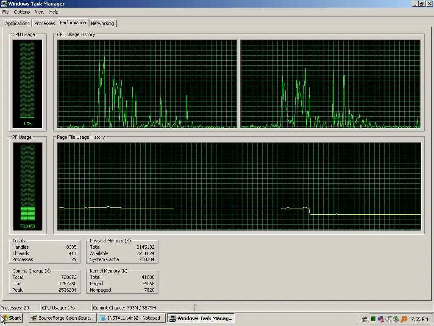Screen dimensions: 434x326
Task: Click the Available memory value 2221624
Action: pos(145,253)
